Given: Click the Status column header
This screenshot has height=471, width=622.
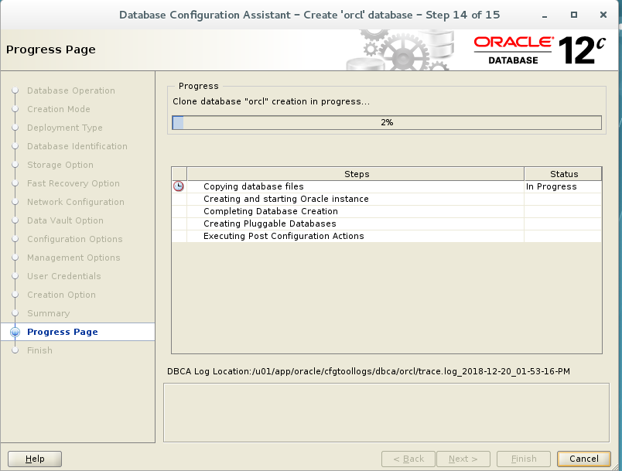Looking at the screenshot, I should (563, 174).
